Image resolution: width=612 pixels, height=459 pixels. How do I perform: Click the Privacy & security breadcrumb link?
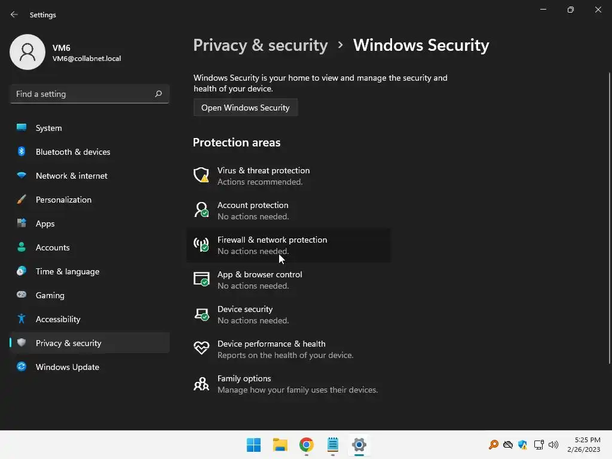pyautogui.click(x=261, y=45)
